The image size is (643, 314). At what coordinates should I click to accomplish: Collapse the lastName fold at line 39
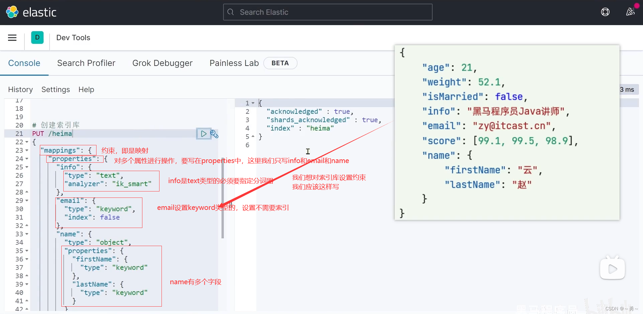(x=27, y=285)
